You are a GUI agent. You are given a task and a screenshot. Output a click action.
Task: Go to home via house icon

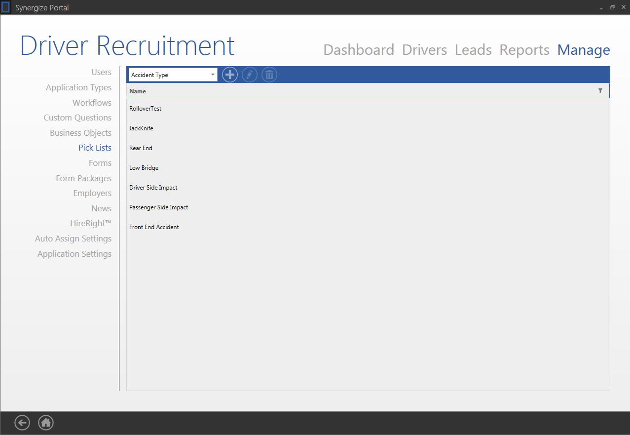[x=46, y=423]
